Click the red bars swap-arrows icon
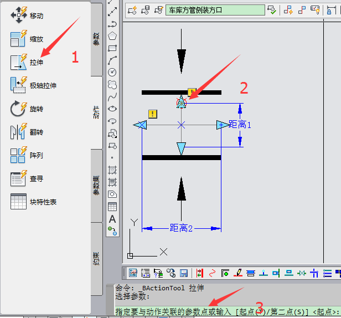Image resolution: width=341 pixels, height=318 pixels. pos(200,273)
